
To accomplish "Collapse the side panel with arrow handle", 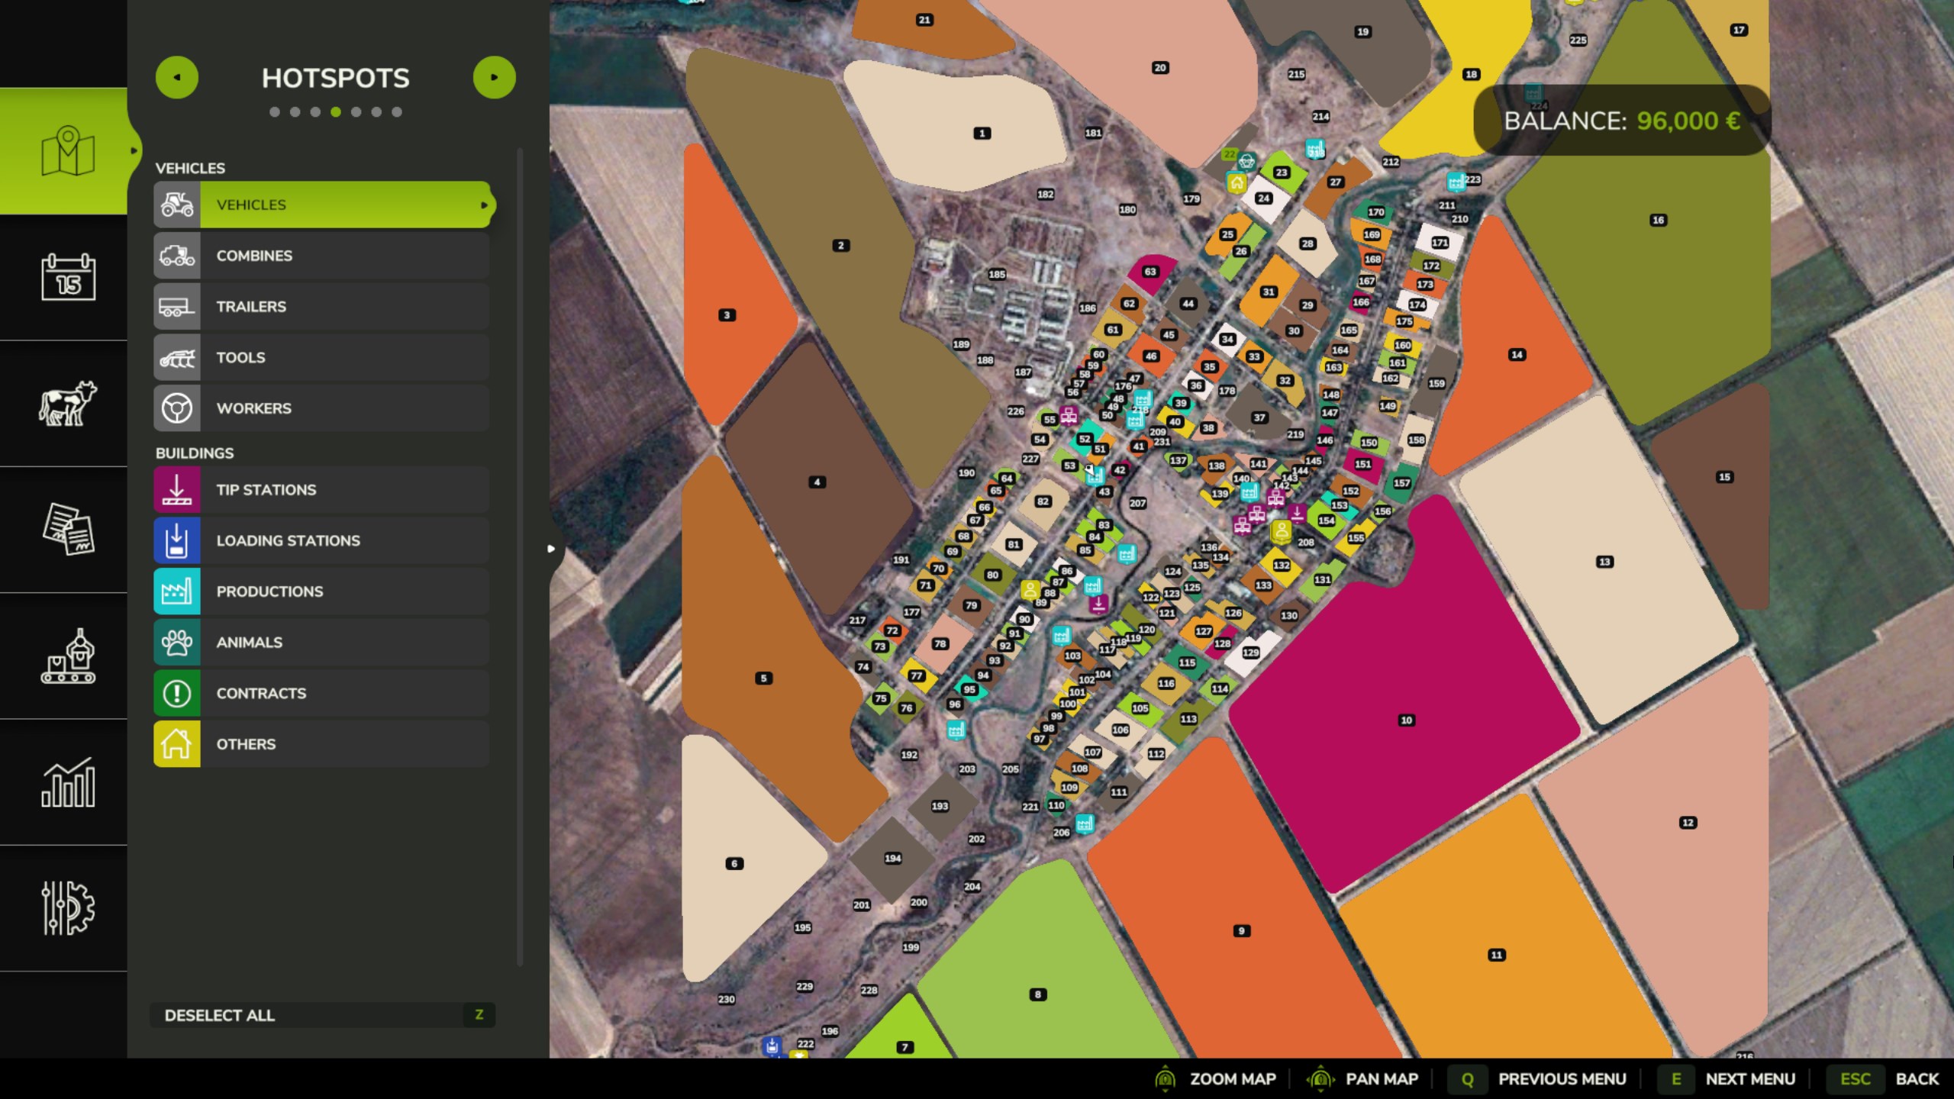I will pos(552,548).
